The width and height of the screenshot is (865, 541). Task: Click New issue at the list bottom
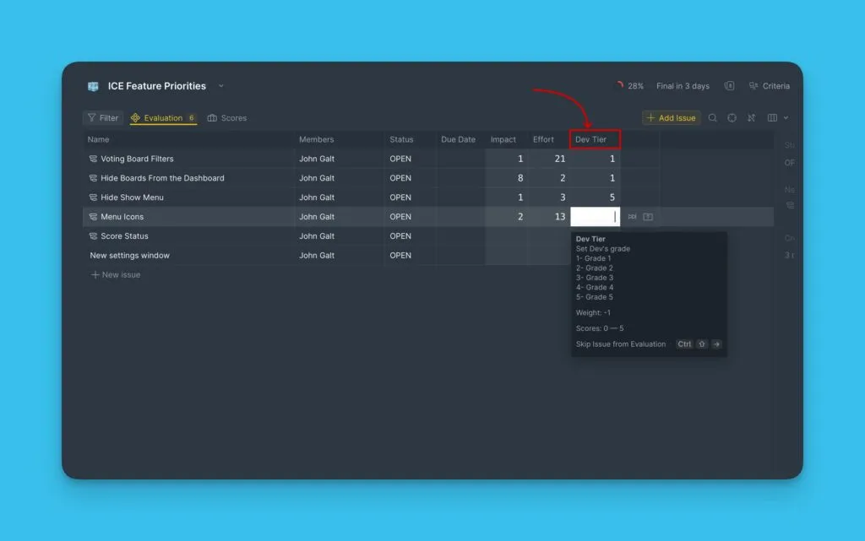[x=116, y=275]
